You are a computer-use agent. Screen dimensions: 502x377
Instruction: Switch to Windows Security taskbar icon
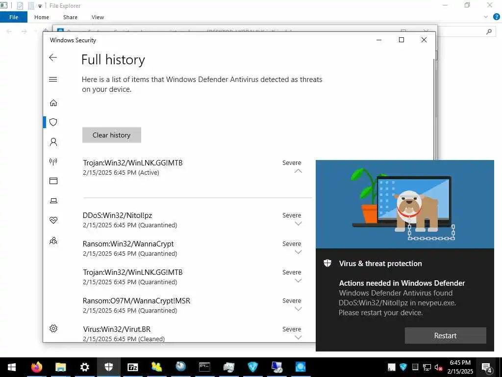tap(109, 367)
